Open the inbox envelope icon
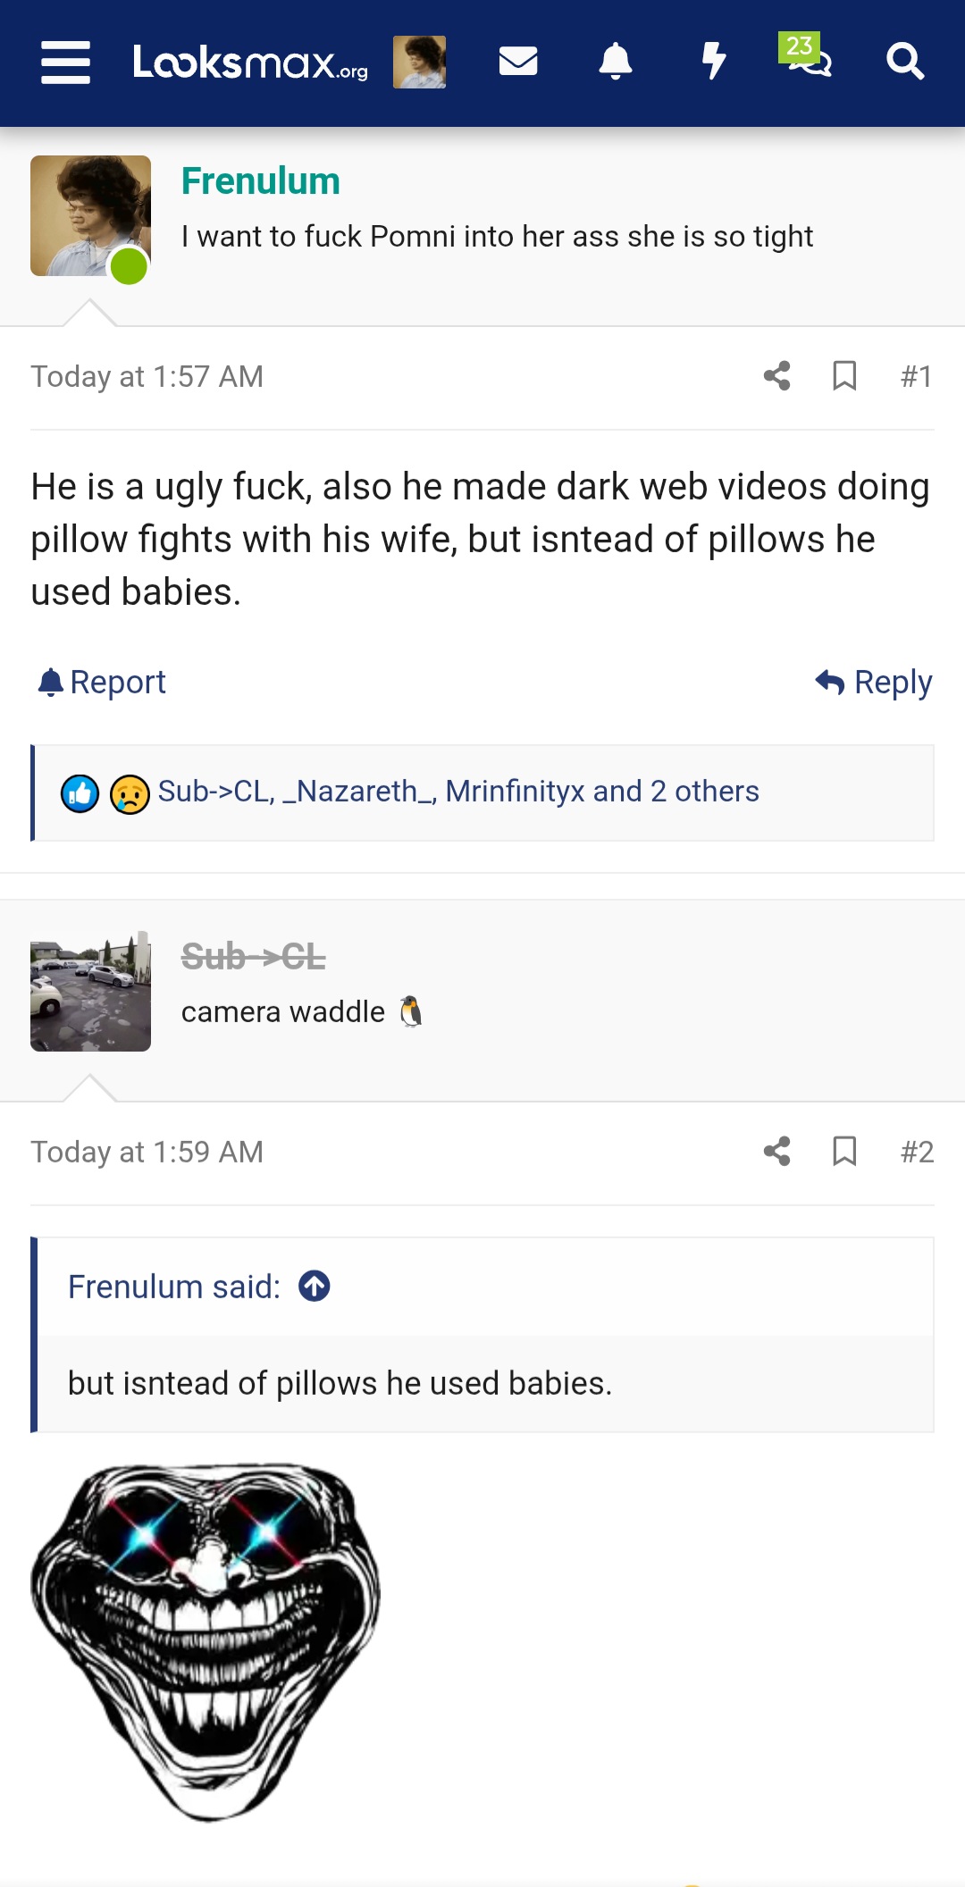965x1887 pixels. [518, 62]
